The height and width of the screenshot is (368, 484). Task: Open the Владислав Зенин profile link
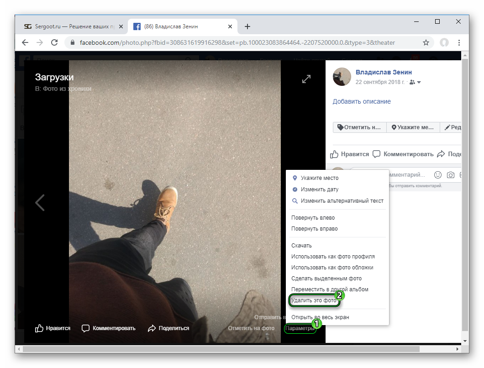pyautogui.click(x=384, y=72)
